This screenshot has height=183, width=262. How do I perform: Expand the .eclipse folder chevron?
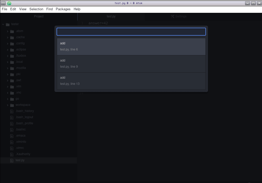pyautogui.click(x=7, y=50)
